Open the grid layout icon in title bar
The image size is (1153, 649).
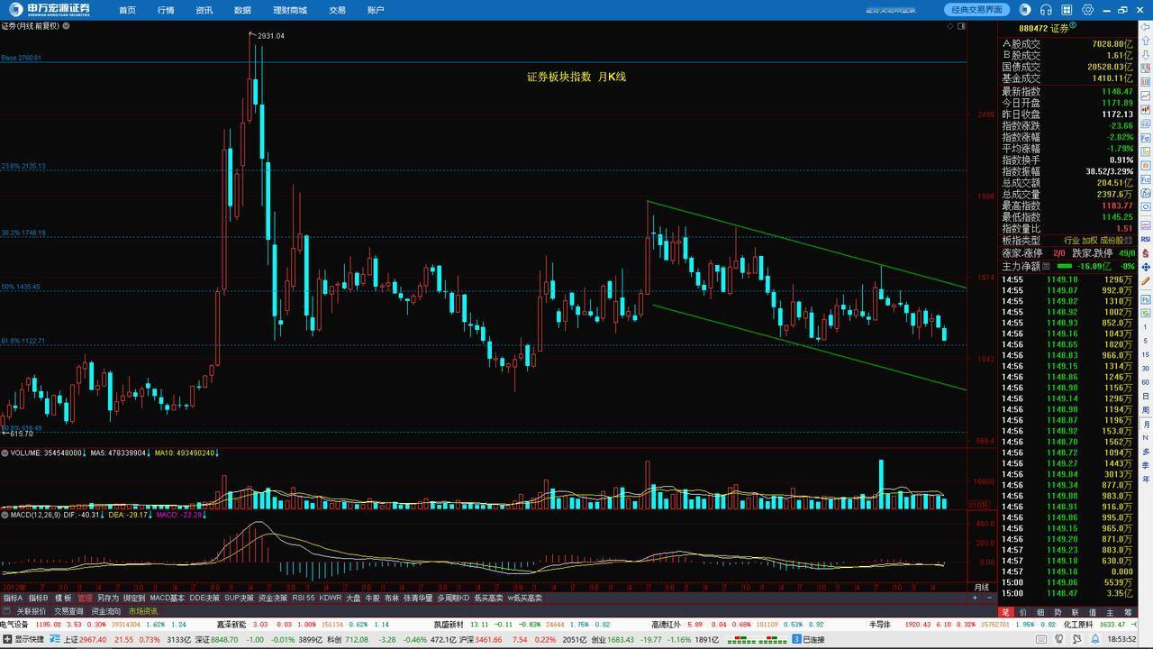click(1067, 10)
